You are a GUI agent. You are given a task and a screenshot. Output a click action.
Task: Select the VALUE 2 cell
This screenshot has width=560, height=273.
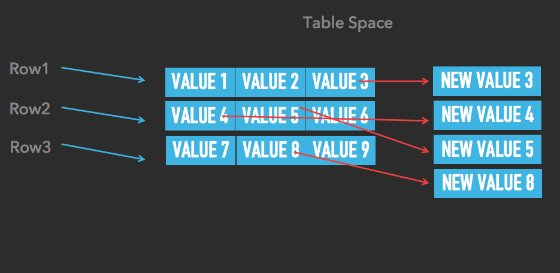coord(270,82)
